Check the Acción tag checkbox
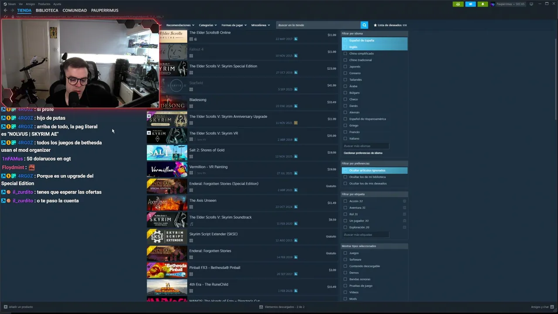 pyautogui.click(x=345, y=201)
